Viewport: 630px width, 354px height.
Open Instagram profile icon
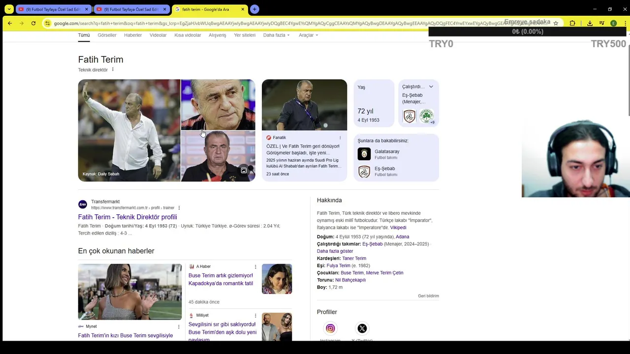(330, 328)
